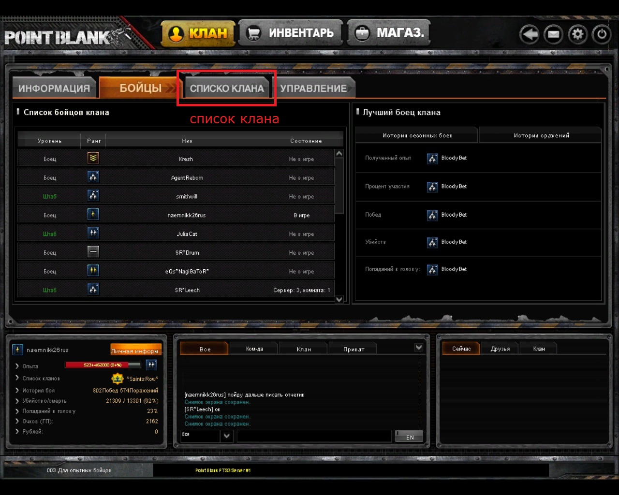Show История сражений tab
Screen dimensions: 619x495
pos(541,135)
